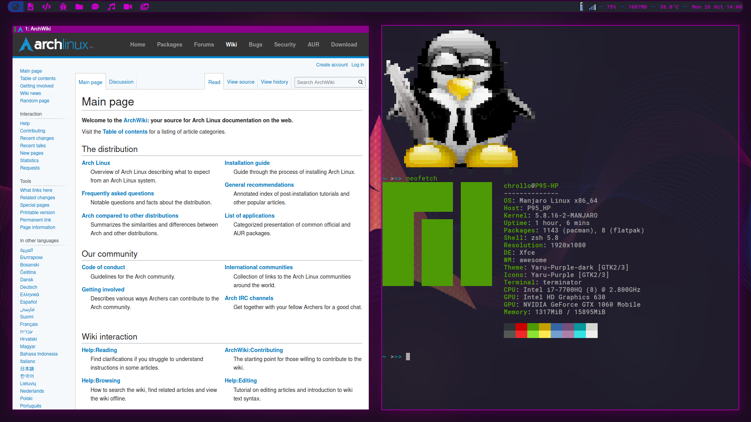Open the List of applications link
The image size is (751, 422).
[250, 216]
